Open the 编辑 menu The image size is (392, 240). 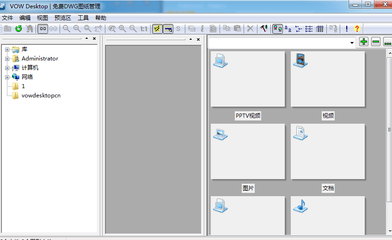(25, 18)
